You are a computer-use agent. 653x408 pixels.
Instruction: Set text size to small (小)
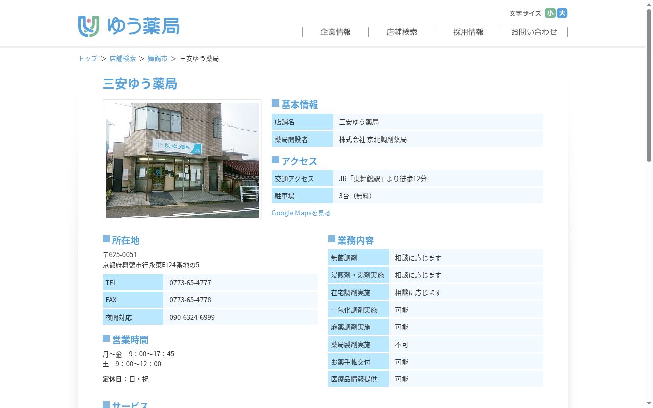550,13
